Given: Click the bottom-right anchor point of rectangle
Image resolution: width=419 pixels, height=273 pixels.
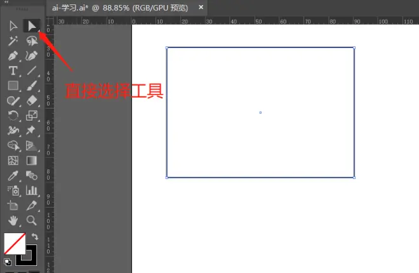Looking at the screenshot, I should (354, 178).
